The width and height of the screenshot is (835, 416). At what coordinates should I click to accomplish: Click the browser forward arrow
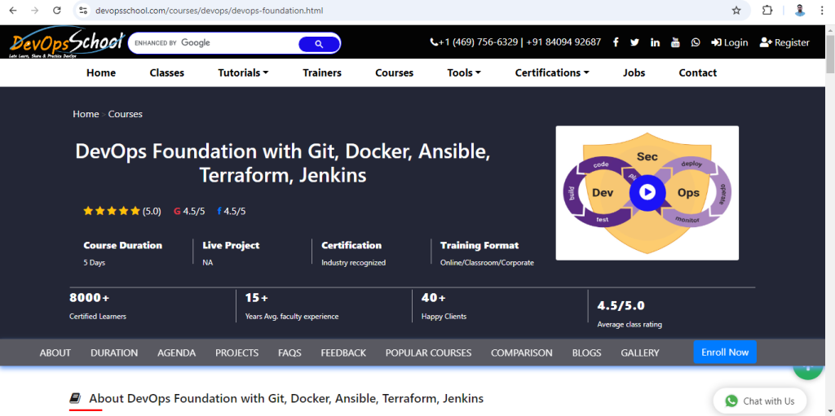point(34,10)
